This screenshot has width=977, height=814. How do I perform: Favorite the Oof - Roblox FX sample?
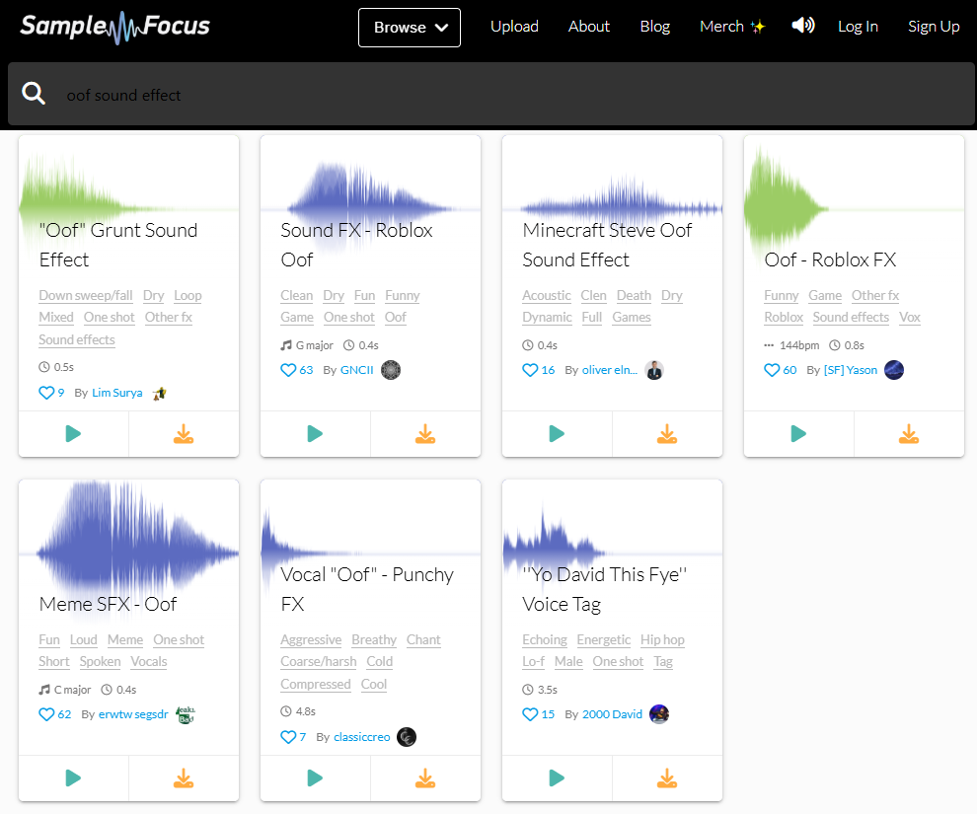pyautogui.click(x=773, y=370)
